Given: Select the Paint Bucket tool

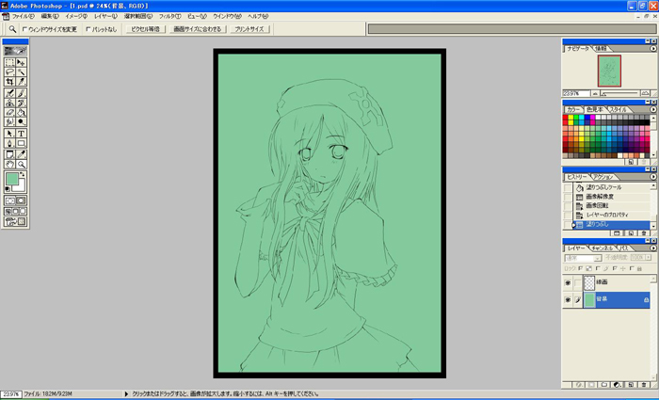Looking at the screenshot, I should click(x=21, y=112).
